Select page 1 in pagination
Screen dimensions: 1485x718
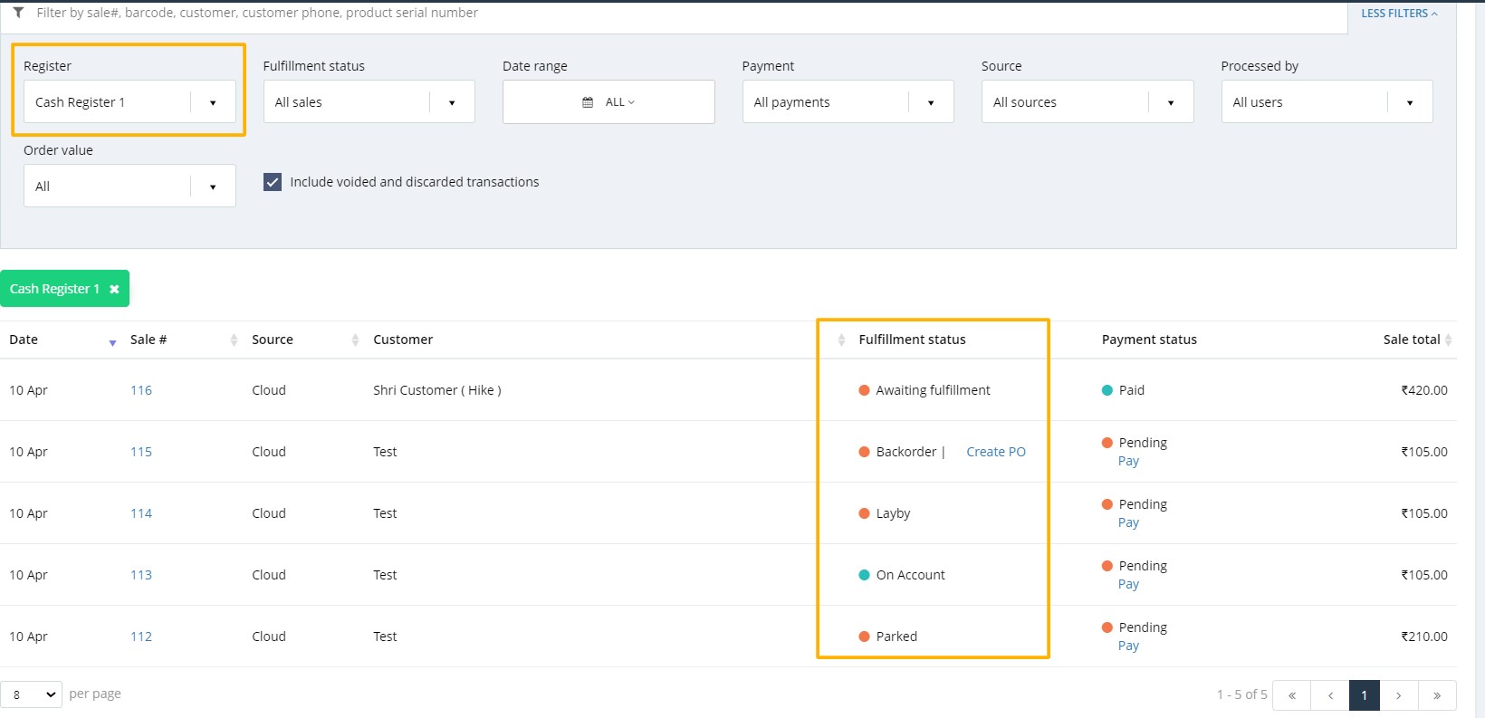point(1364,695)
